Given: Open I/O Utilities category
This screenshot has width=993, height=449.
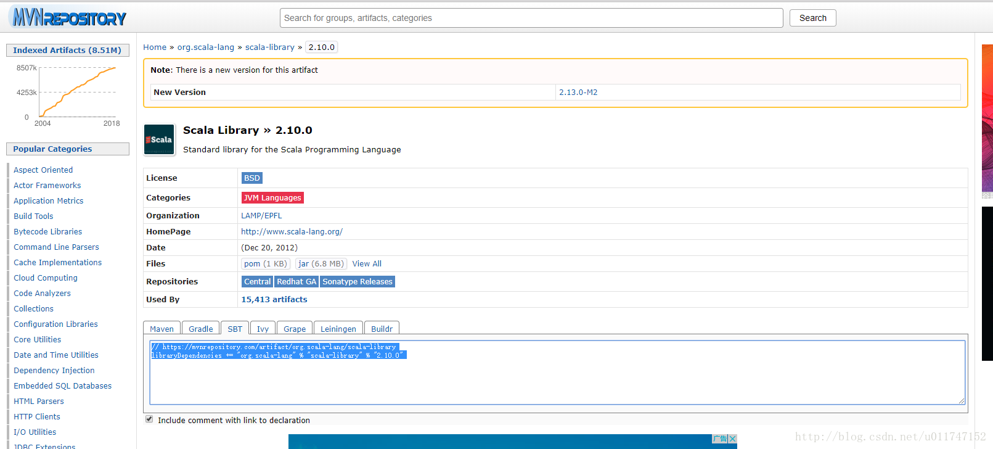Looking at the screenshot, I should click(35, 432).
